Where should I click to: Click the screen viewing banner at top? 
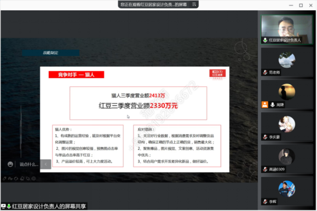tap(158, 4)
